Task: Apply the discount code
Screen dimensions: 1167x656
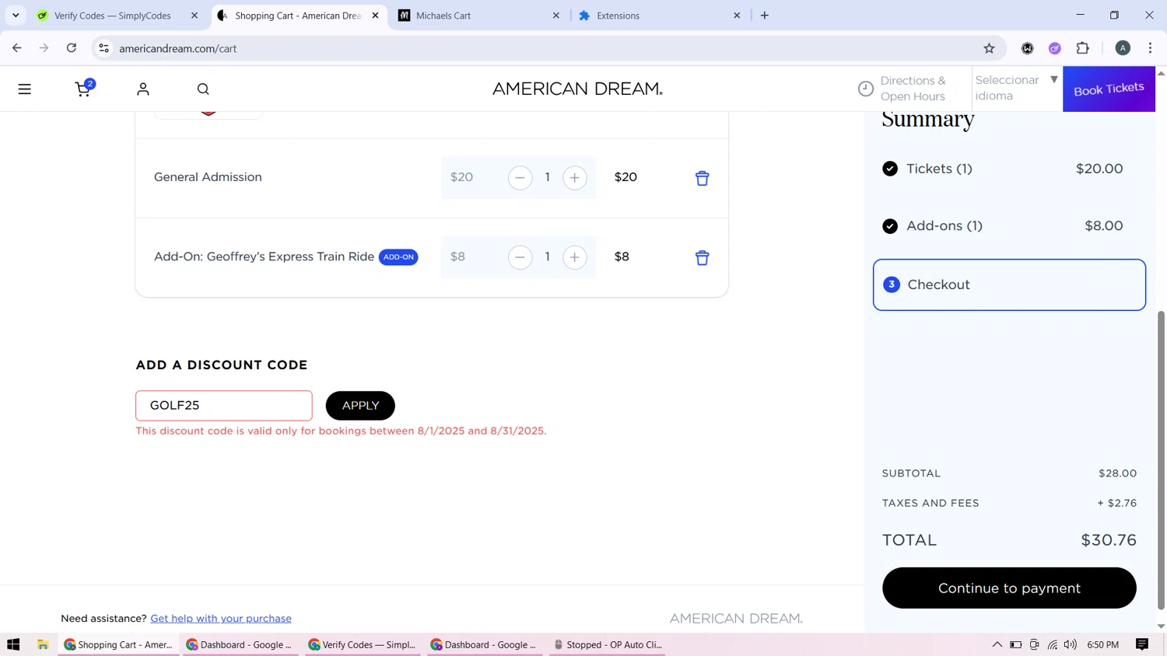Action: tap(360, 406)
